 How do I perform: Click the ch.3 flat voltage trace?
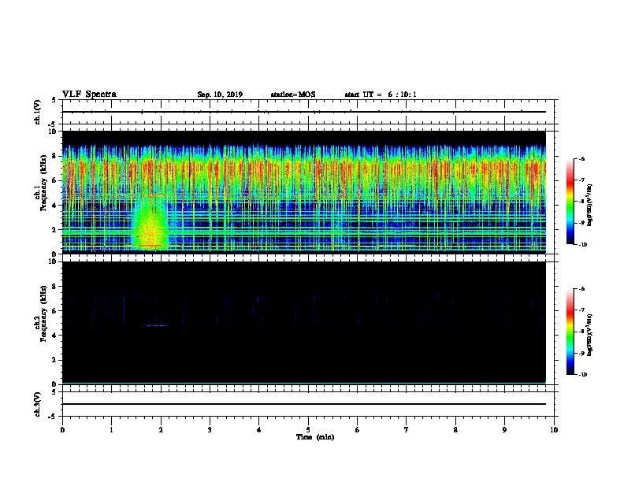click(x=303, y=404)
